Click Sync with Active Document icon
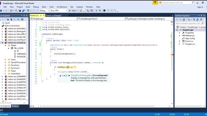The height and width of the screenshot is (116, 207). (194, 19)
